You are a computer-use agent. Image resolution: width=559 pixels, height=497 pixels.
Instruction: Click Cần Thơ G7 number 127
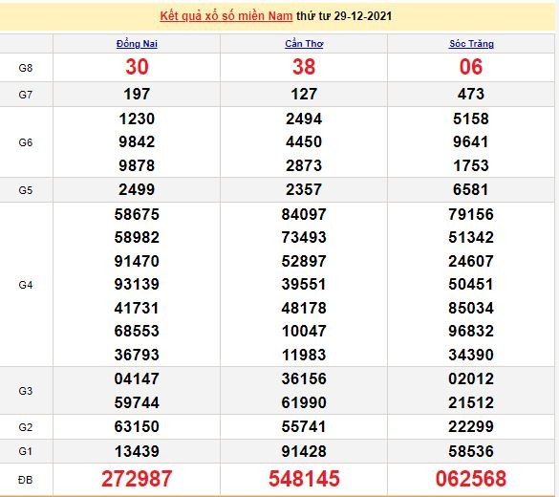(x=304, y=95)
